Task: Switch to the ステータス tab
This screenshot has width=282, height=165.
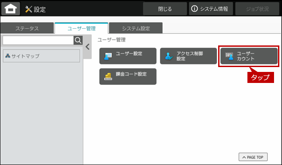Action: tap(27, 28)
